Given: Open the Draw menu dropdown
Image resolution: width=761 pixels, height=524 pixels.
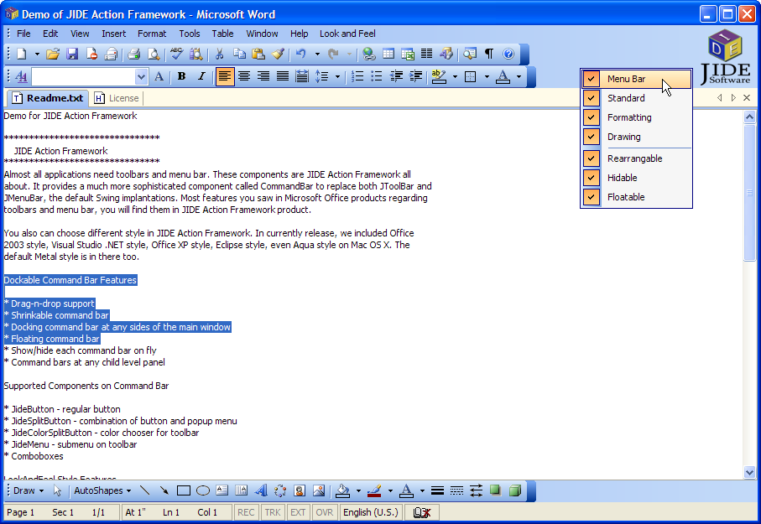Looking at the screenshot, I should coord(29,490).
